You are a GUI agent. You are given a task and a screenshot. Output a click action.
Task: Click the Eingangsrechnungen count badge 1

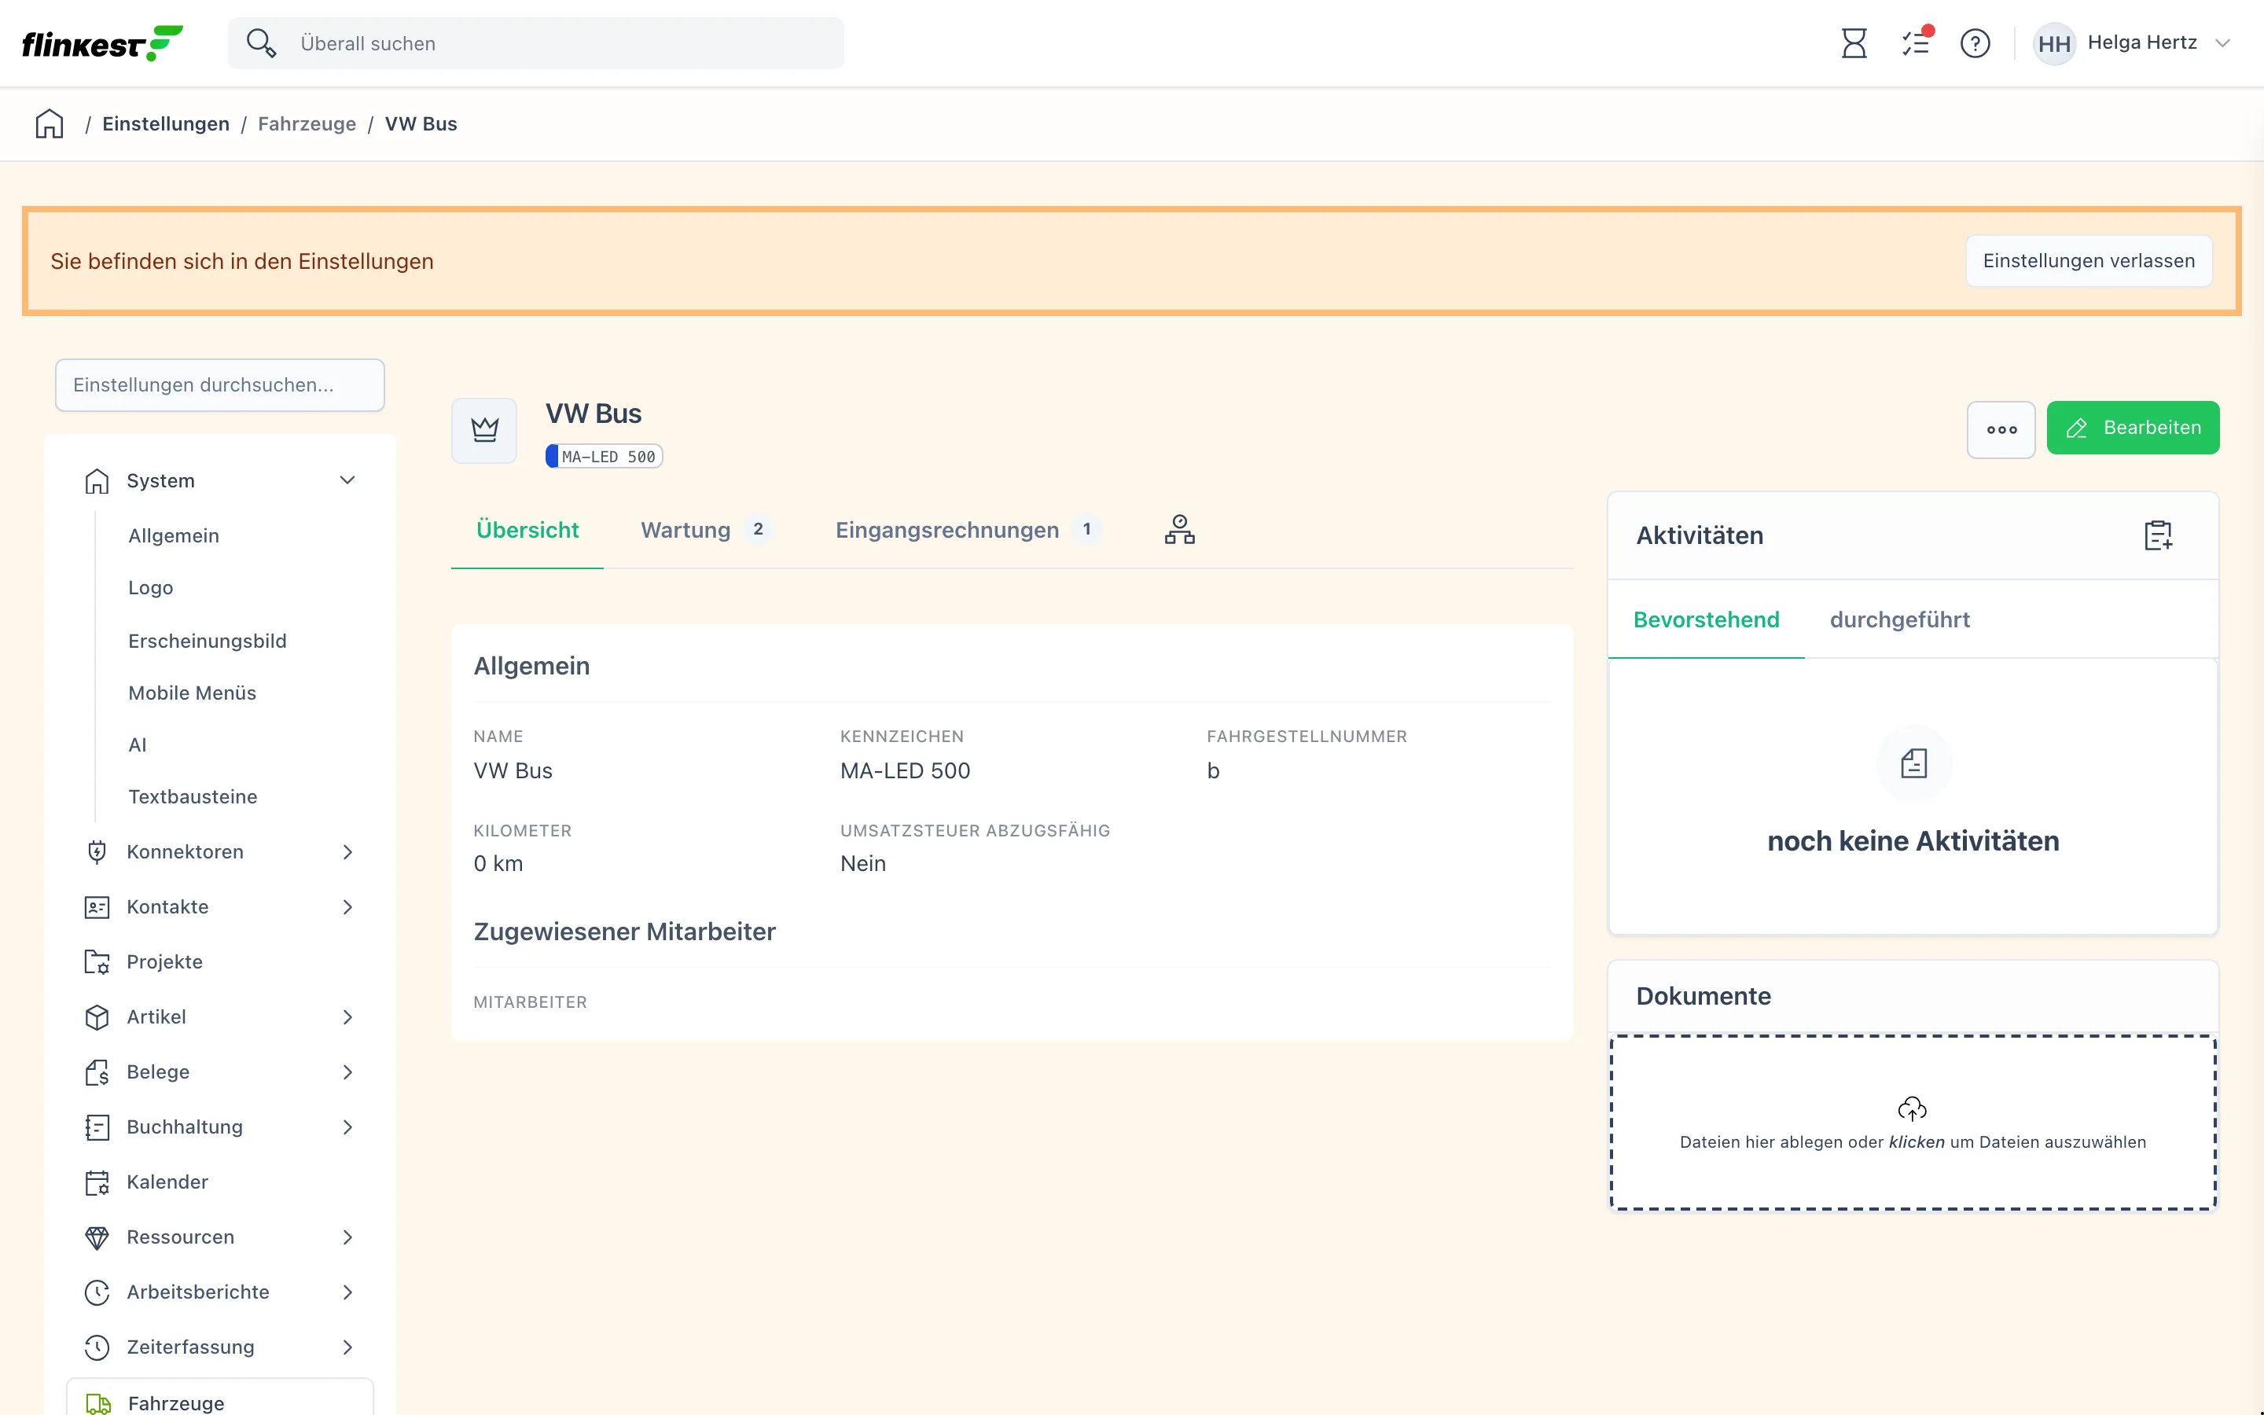click(x=1086, y=530)
